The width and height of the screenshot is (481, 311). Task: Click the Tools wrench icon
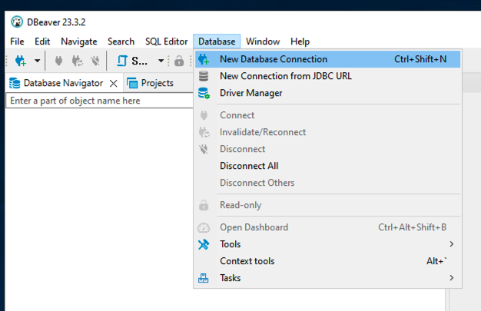click(x=204, y=244)
